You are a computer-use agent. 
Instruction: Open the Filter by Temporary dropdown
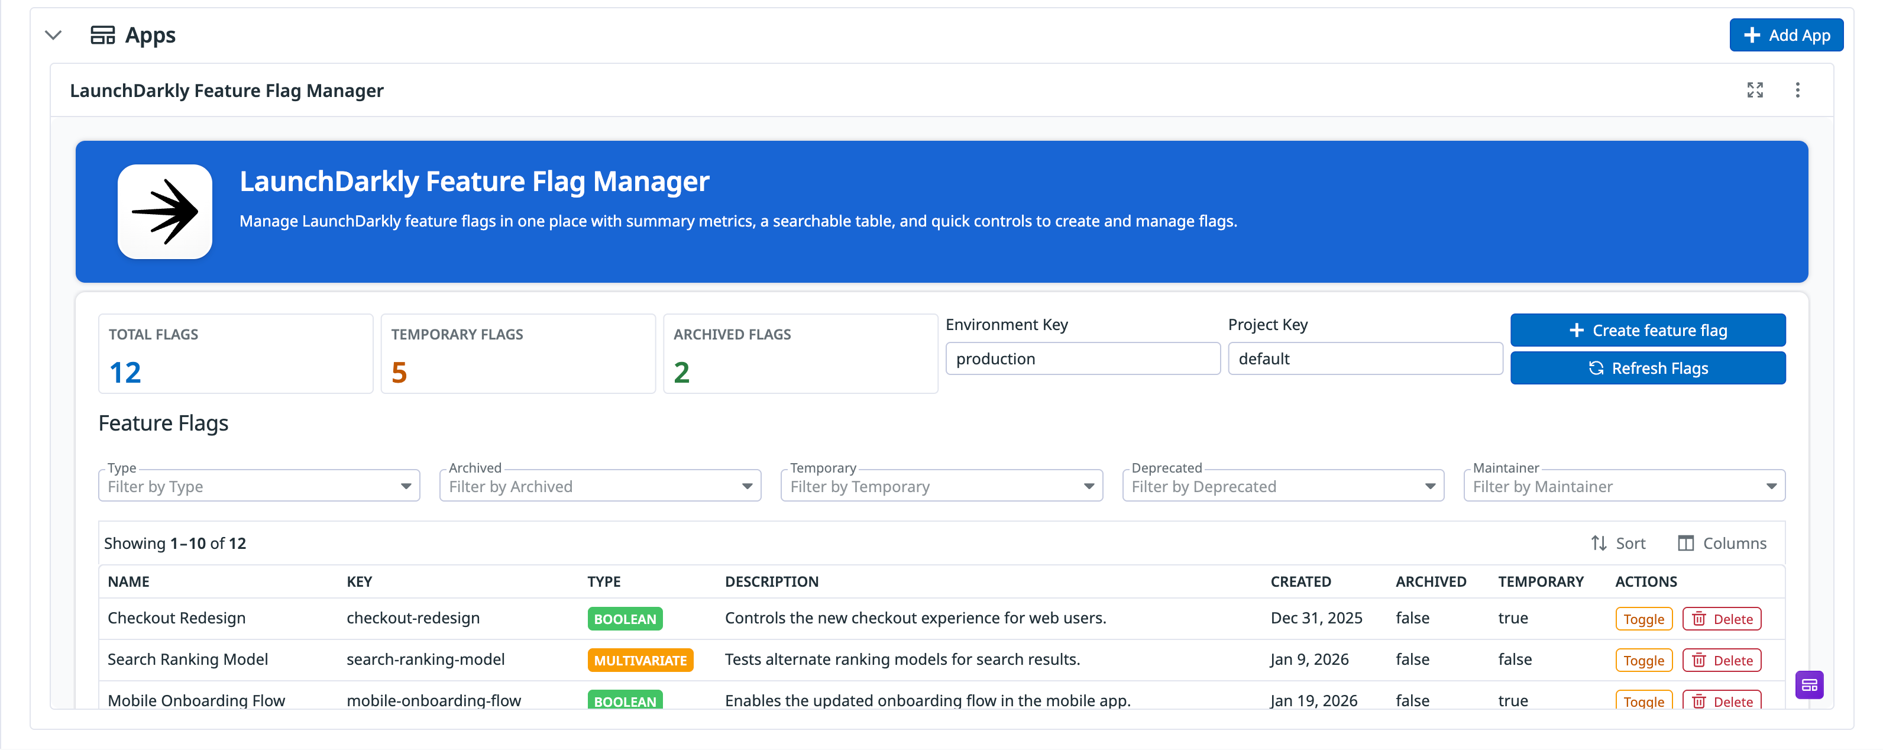click(x=942, y=486)
